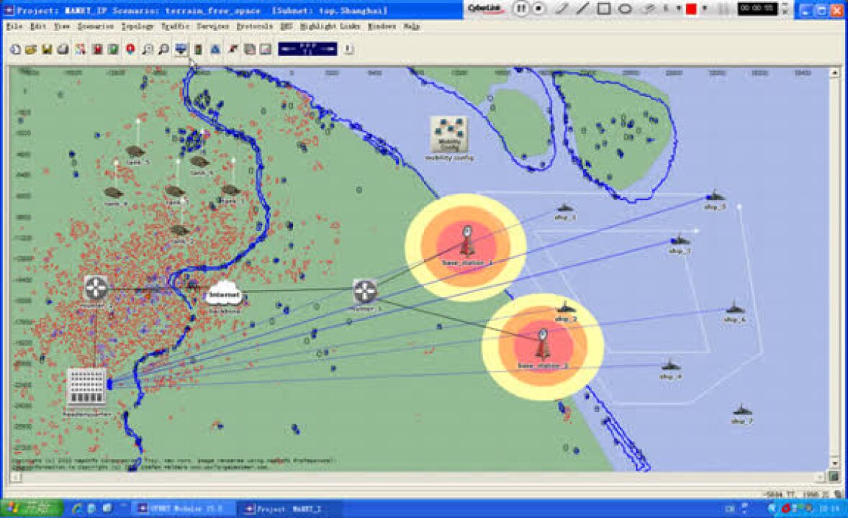This screenshot has height=518, width=848.
Task: Open the color dropdown arrow beside red swatch
Action: point(705,9)
